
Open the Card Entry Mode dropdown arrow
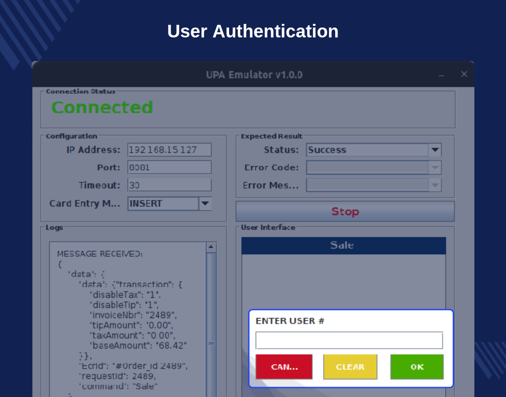click(205, 203)
